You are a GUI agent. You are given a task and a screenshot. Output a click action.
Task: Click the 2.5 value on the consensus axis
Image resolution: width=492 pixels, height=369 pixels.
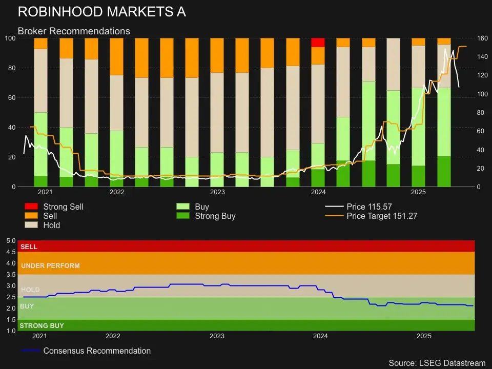click(11, 297)
